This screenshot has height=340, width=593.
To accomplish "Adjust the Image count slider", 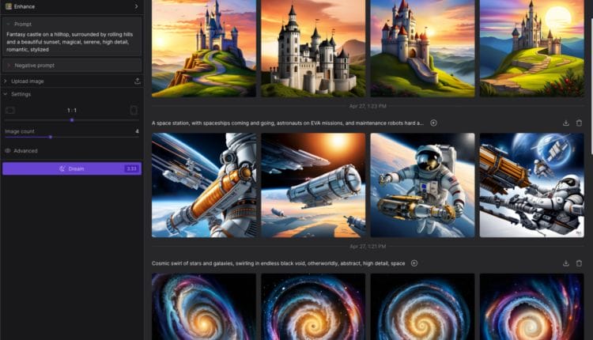I will 51,137.
